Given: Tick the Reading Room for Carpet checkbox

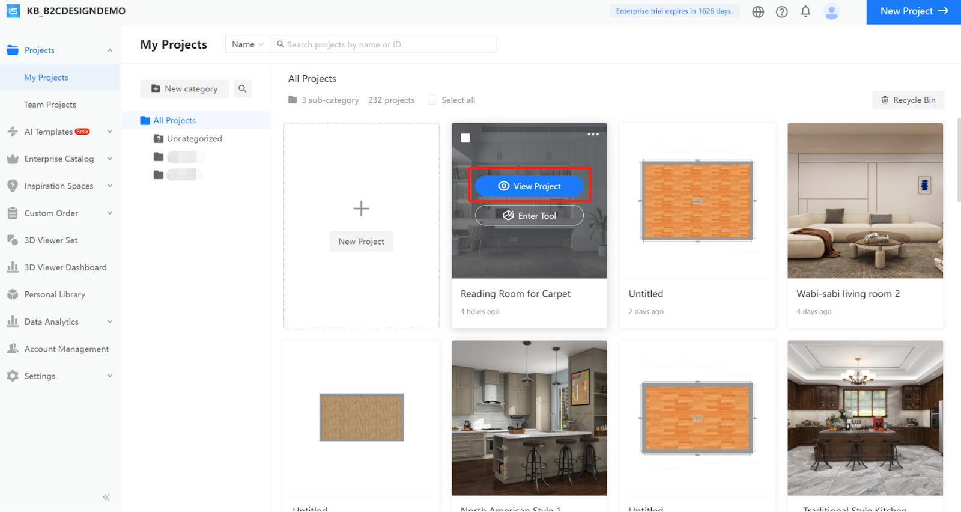Looking at the screenshot, I should click(x=465, y=138).
